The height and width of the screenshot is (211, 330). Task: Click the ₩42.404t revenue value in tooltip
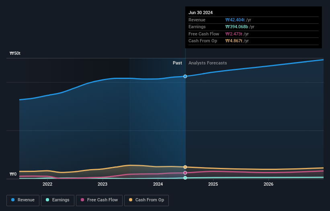(235, 20)
